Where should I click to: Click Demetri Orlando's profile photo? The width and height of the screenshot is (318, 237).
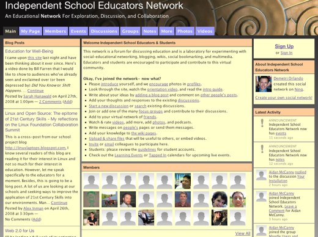[264, 84]
